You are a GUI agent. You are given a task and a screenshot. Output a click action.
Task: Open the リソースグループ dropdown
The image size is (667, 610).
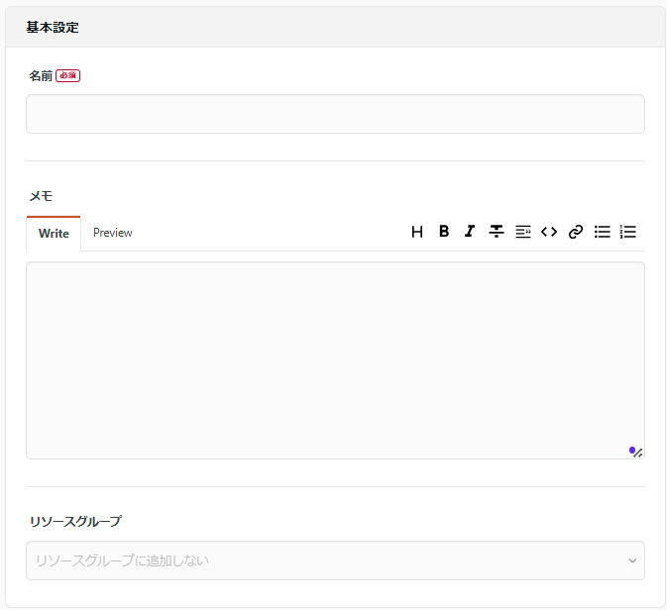tap(335, 560)
